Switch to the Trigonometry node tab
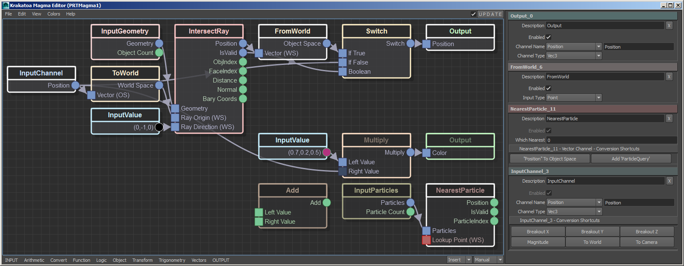Image resolution: width=684 pixels, height=266 pixels. tap(172, 260)
